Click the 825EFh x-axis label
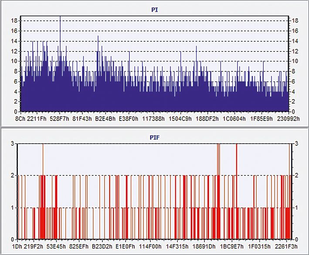 [x=78, y=246]
